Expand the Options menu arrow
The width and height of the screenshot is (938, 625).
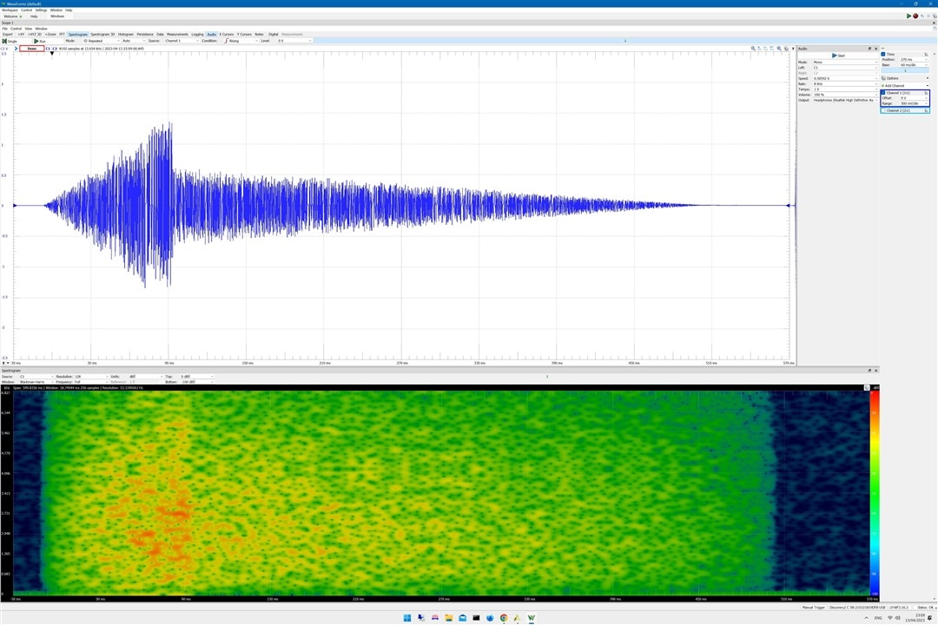pos(928,78)
